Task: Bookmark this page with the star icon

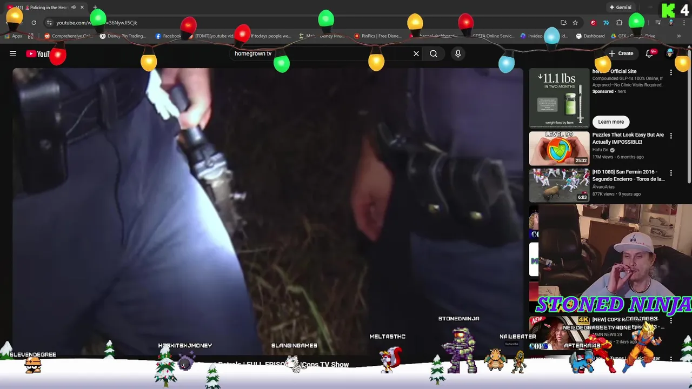Action: point(575,23)
